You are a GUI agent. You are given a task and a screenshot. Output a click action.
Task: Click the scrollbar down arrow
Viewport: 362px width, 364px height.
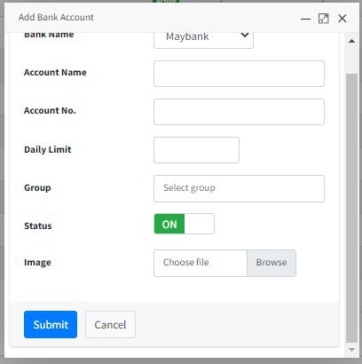click(x=351, y=350)
